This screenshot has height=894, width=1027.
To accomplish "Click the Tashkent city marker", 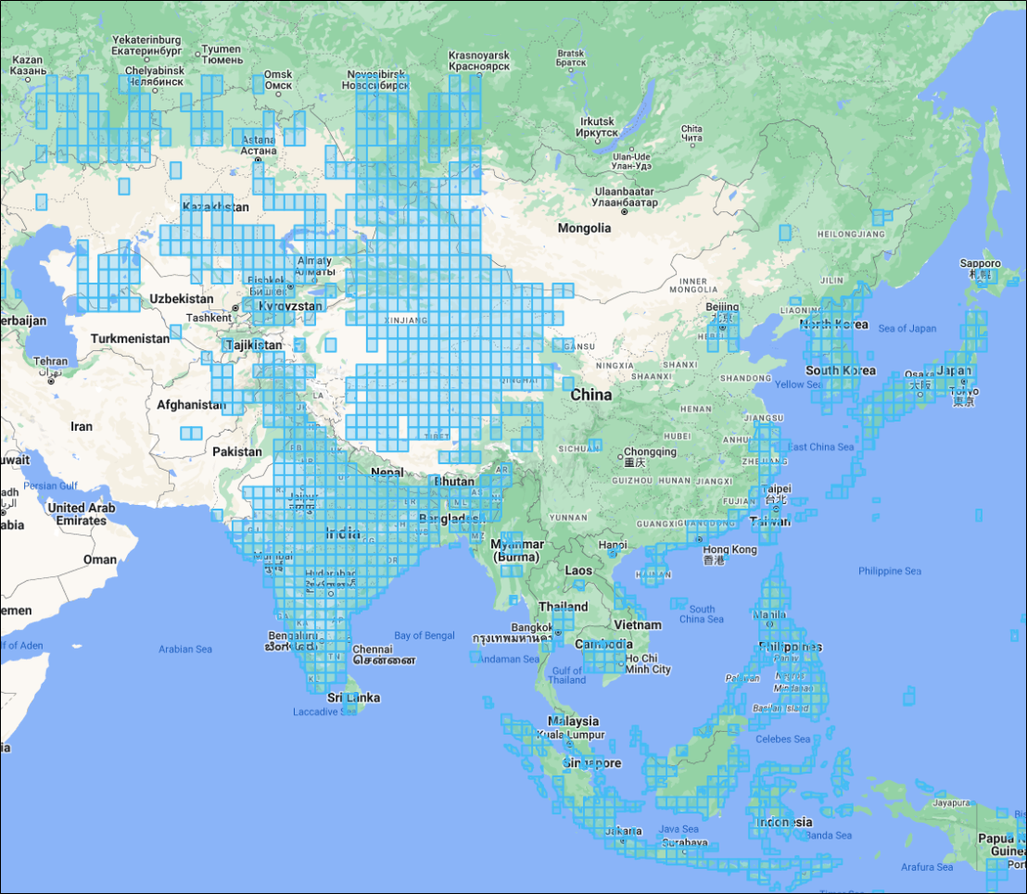I will 235,308.
